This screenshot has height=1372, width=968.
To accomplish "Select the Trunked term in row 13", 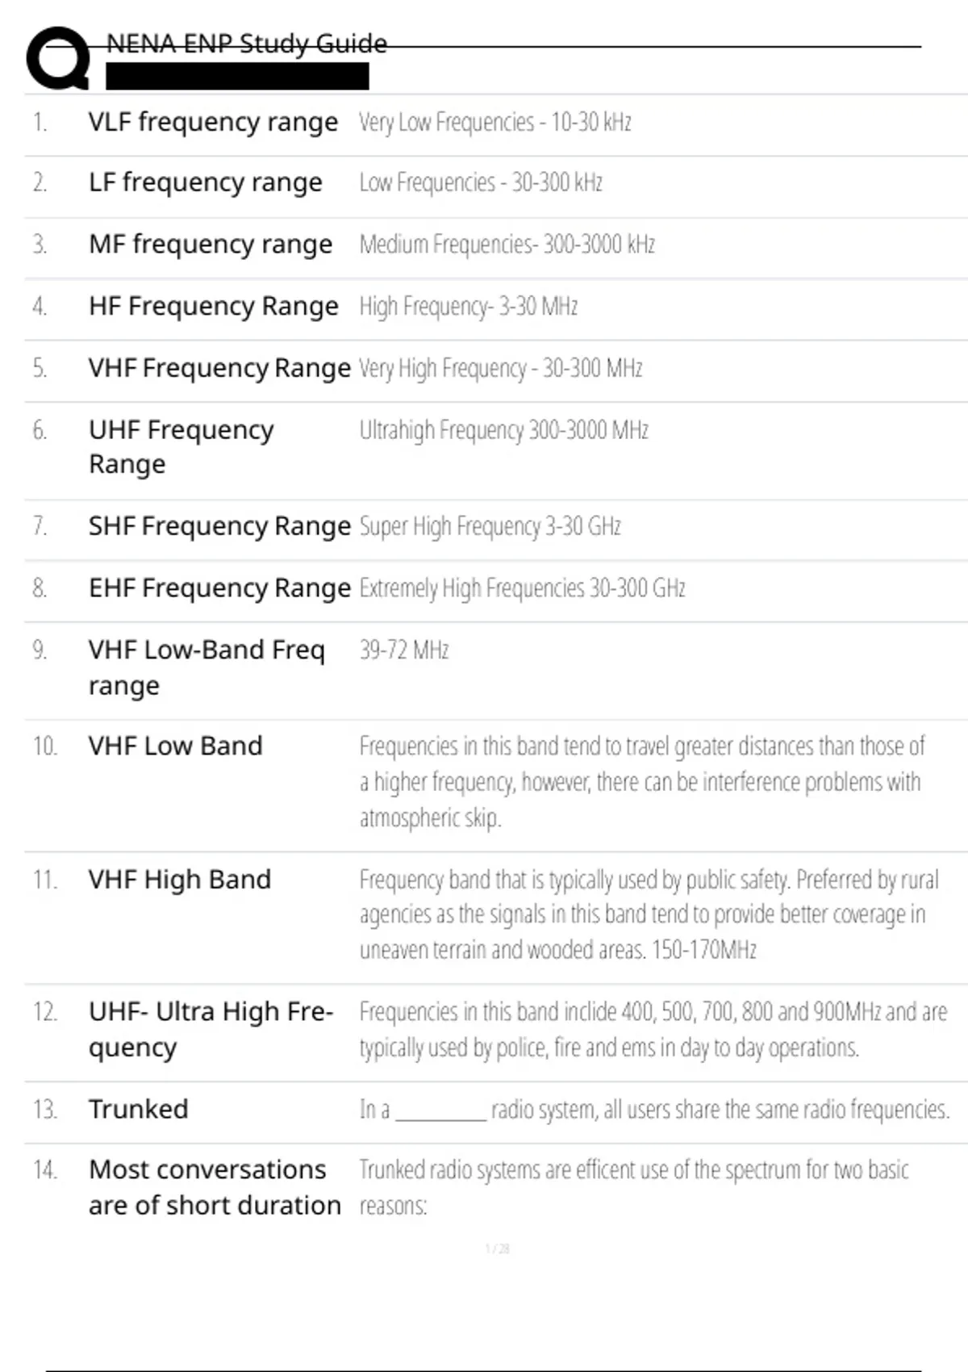I will [138, 1109].
